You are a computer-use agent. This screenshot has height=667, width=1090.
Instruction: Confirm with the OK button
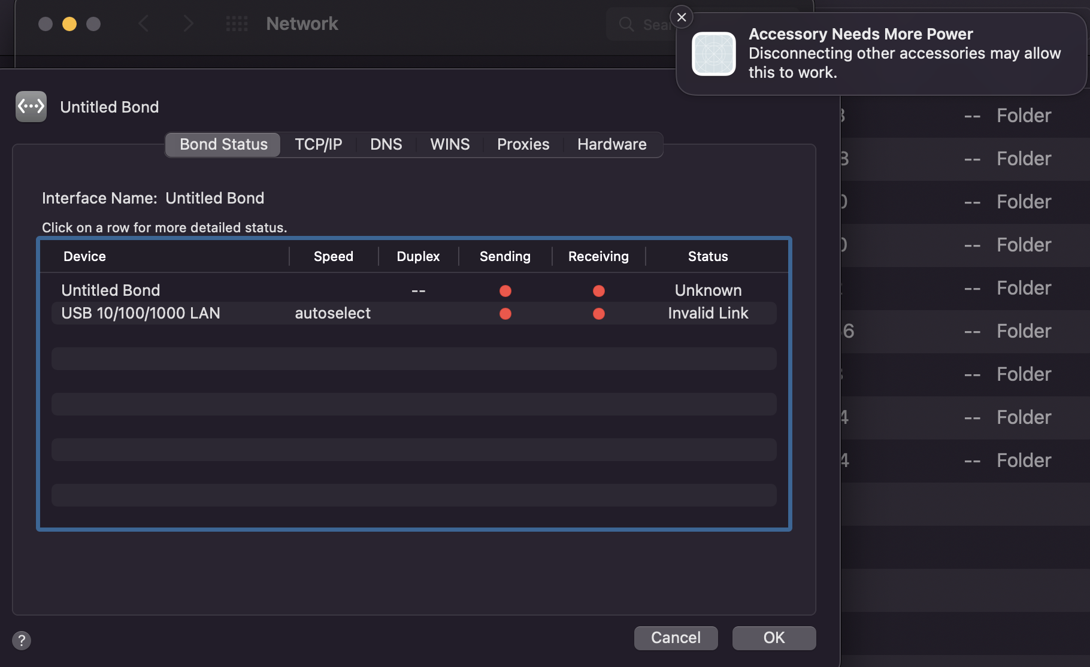(774, 638)
